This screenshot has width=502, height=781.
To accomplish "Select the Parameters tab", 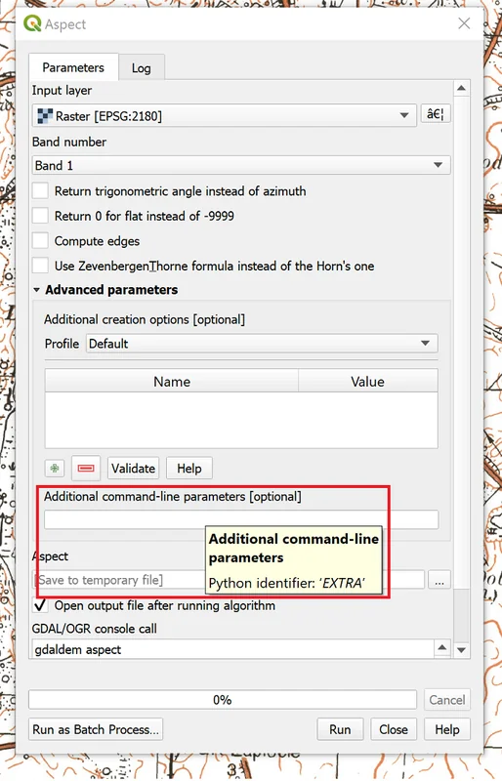I will (73, 67).
